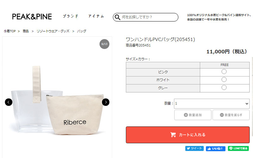
Task: Select the ピンク color radio button
Action: 224,72
